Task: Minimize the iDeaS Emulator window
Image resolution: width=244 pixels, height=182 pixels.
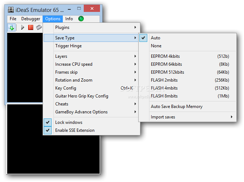Action: 69,9
